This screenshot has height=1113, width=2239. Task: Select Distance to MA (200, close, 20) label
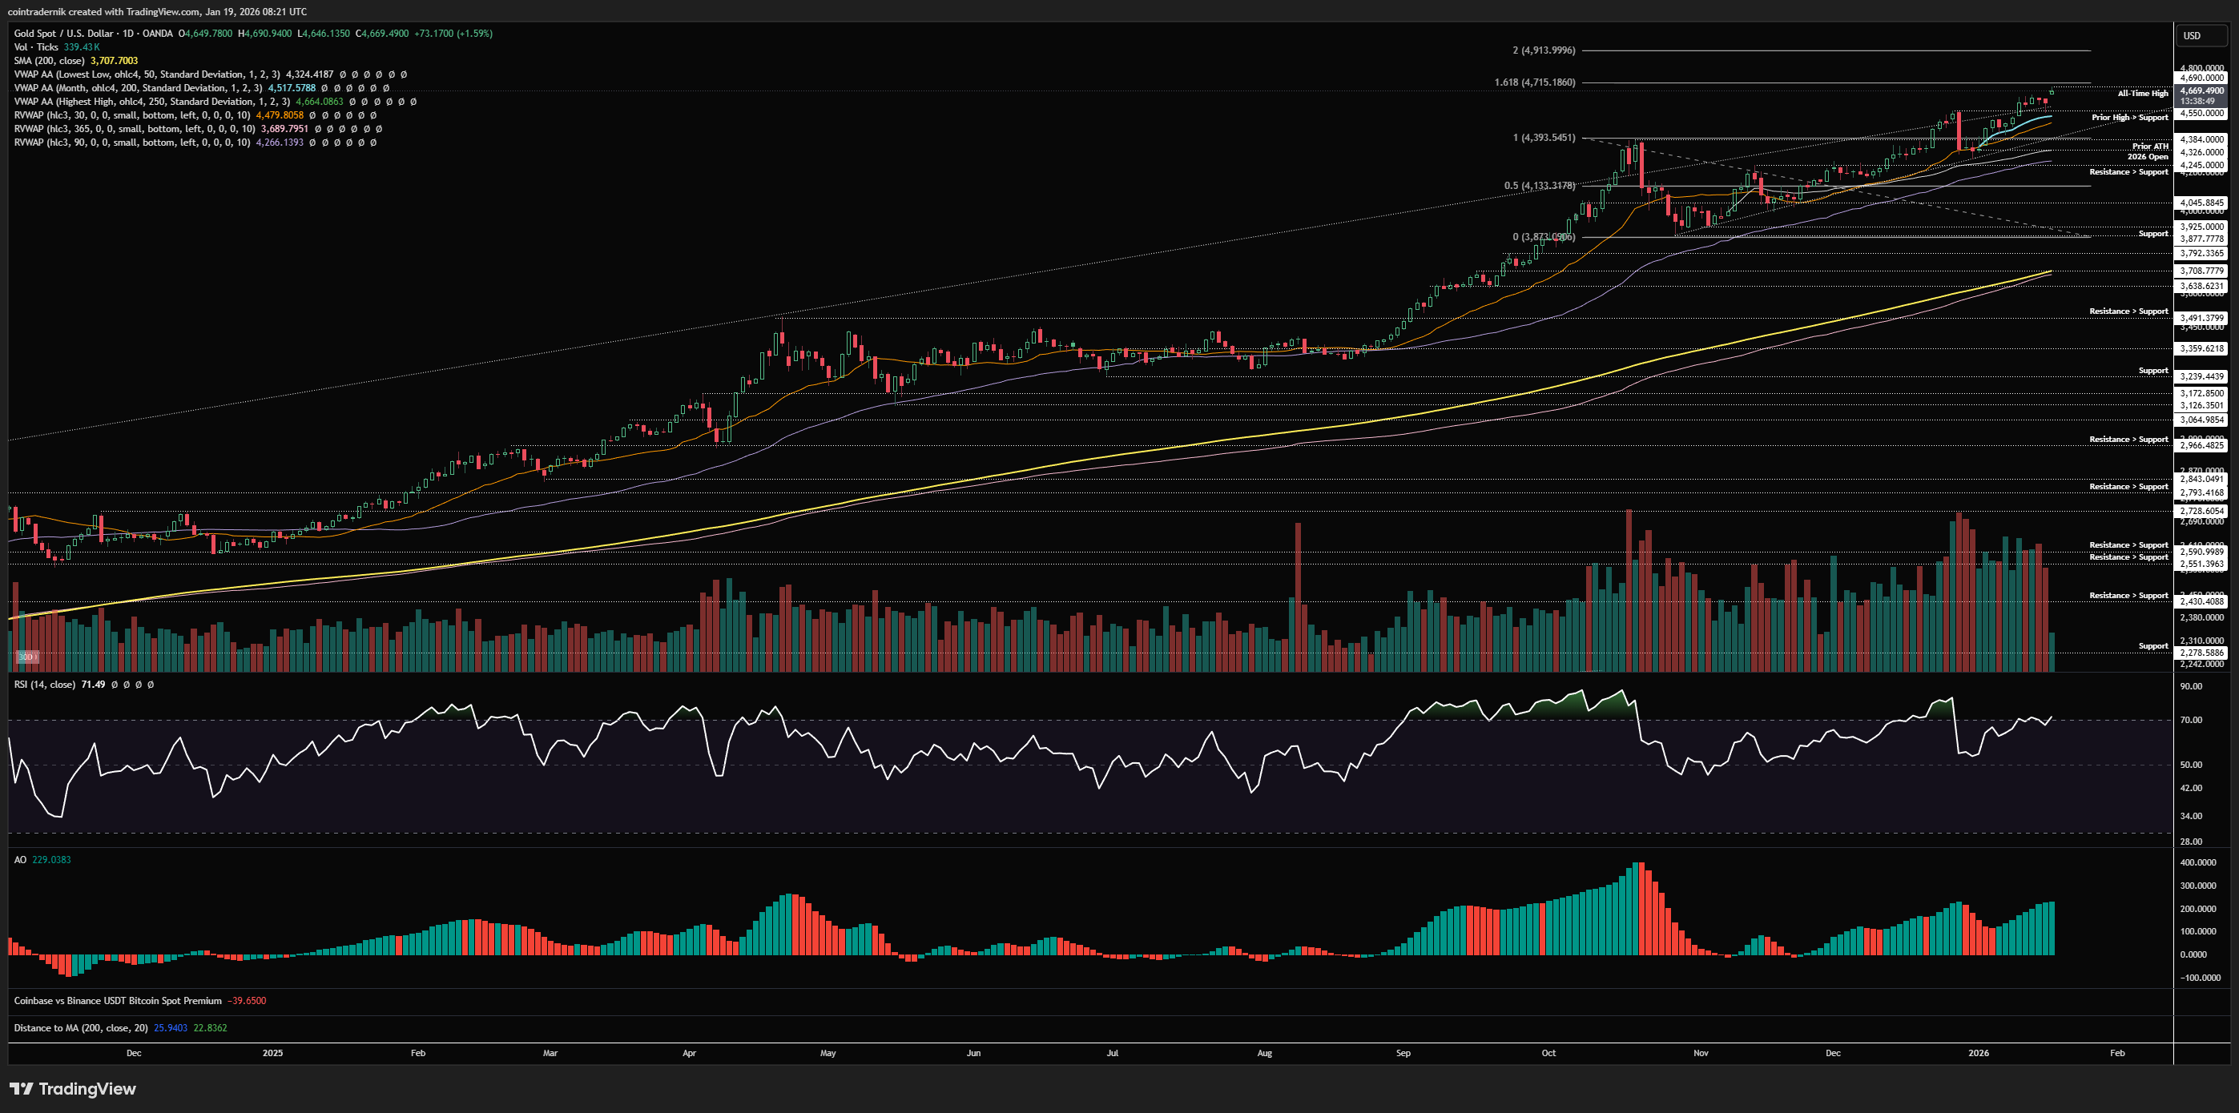pyautogui.click(x=80, y=1028)
